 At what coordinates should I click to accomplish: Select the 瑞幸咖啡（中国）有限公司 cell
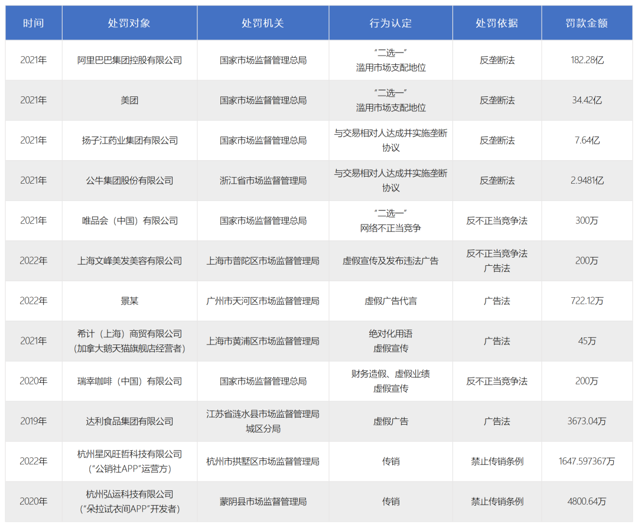click(129, 381)
